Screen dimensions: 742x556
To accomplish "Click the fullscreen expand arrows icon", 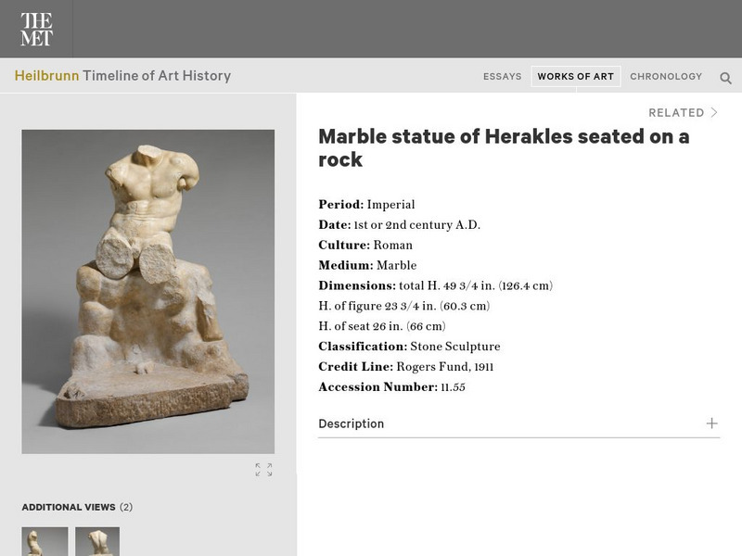I will pyautogui.click(x=263, y=470).
